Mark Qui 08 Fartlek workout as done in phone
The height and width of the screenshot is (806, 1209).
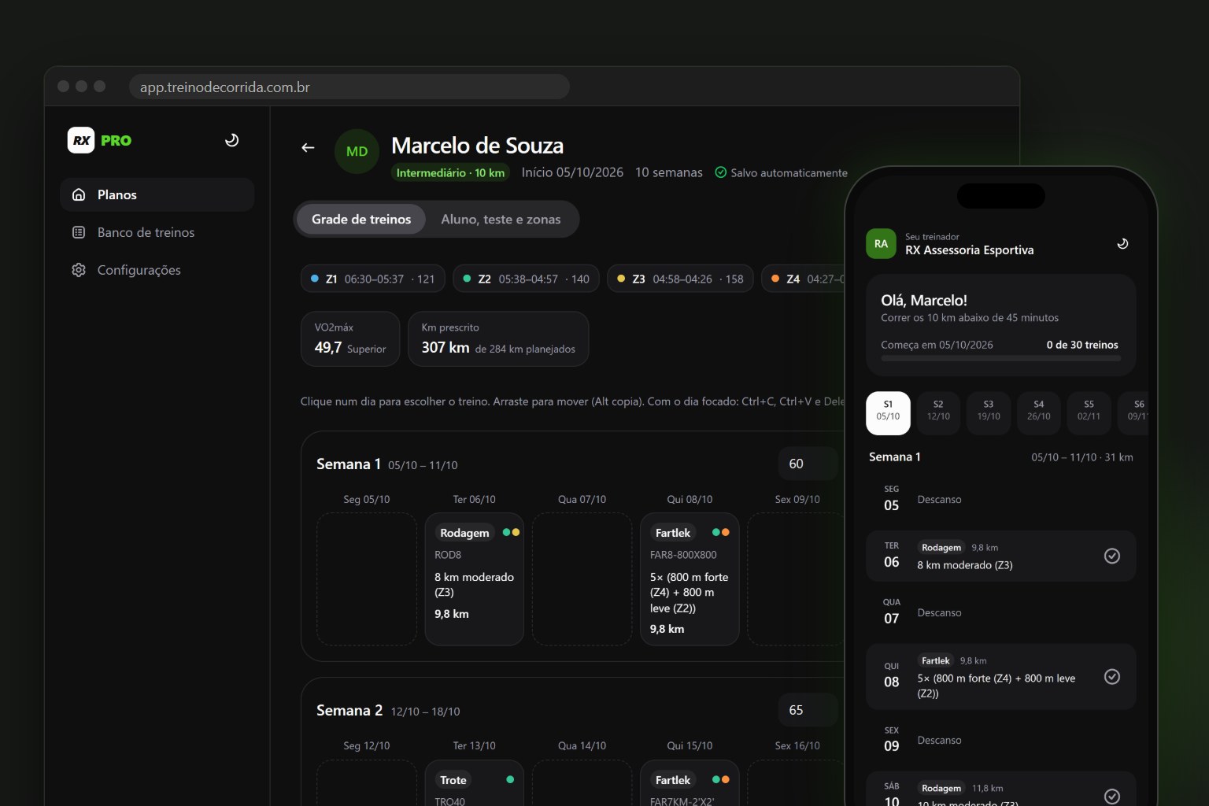1112,677
